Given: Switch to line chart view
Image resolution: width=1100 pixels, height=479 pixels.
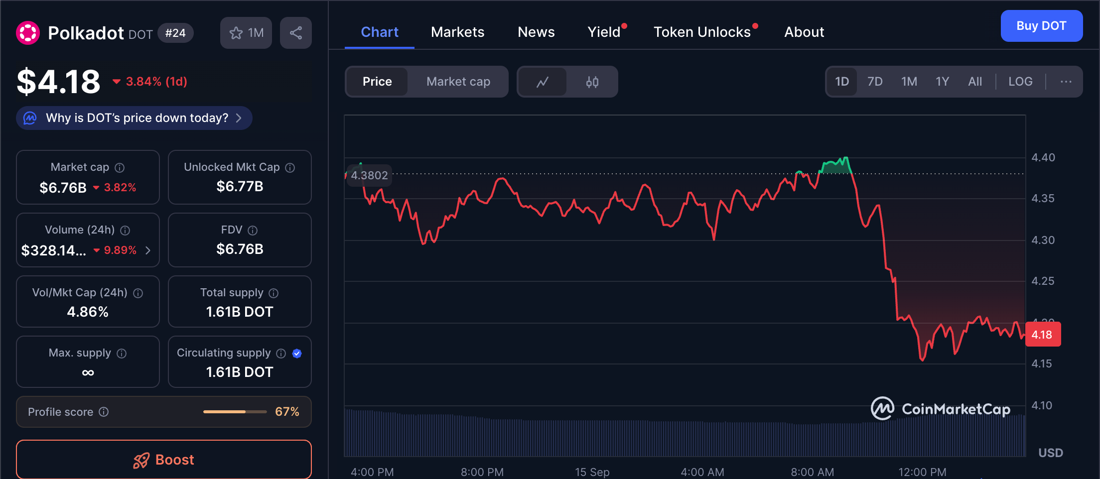Looking at the screenshot, I should click(542, 82).
